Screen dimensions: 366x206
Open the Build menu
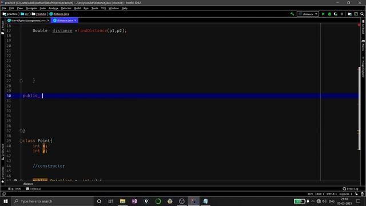click(77, 8)
